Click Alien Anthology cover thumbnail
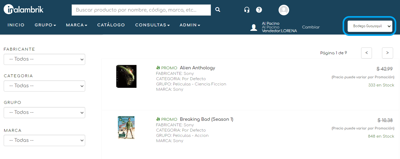The image size is (400, 159). (126, 76)
